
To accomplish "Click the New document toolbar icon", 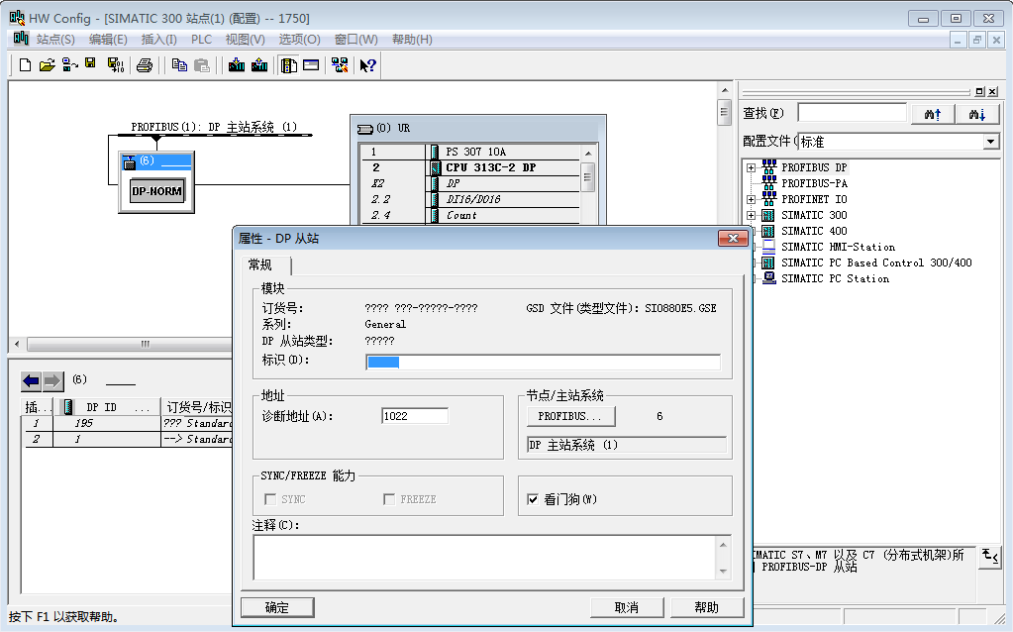I will coord(26,65).
